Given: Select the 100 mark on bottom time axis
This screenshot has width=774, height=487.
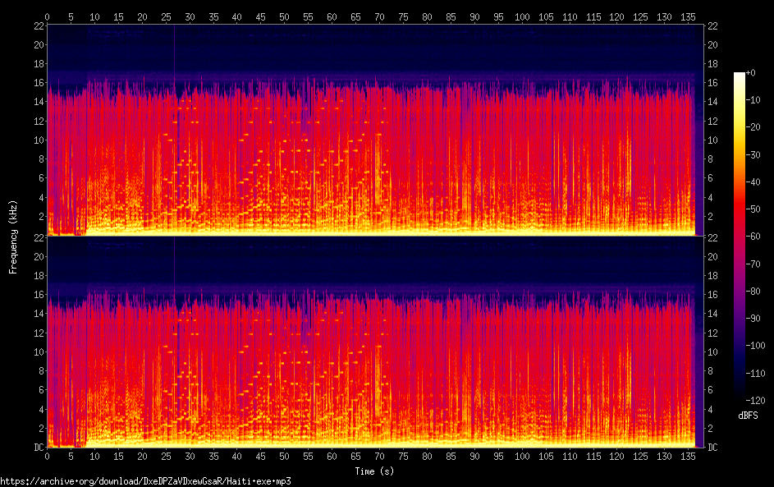Looking at the screenshot, I should pyautogui.click(x=522, y=456).
